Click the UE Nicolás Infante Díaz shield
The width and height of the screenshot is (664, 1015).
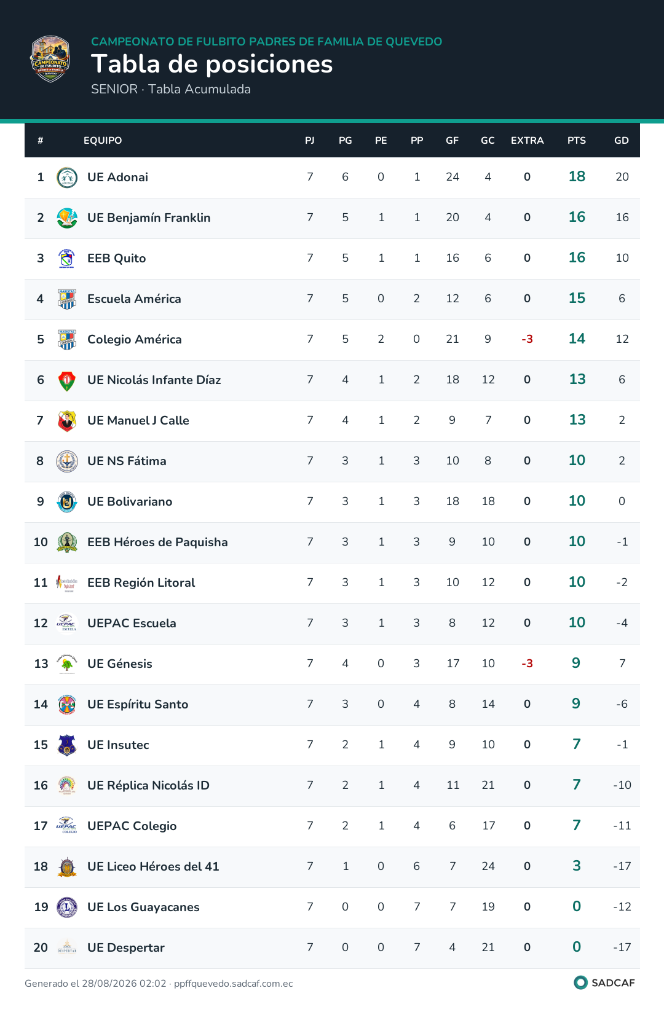click(67, 380)
